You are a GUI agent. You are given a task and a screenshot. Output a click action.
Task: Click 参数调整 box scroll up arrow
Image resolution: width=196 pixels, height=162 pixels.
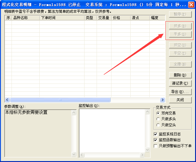74,112
